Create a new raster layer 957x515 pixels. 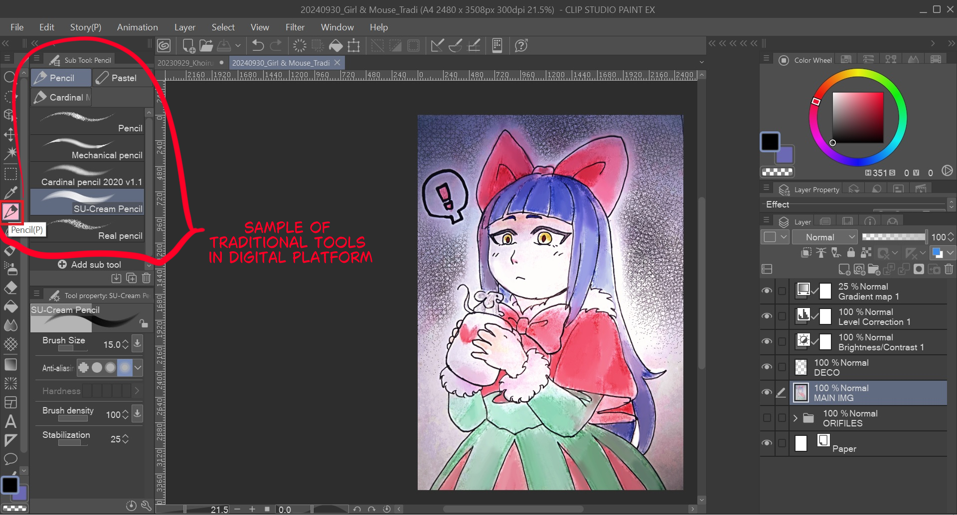pyautogui.click(x=845, y=269)
